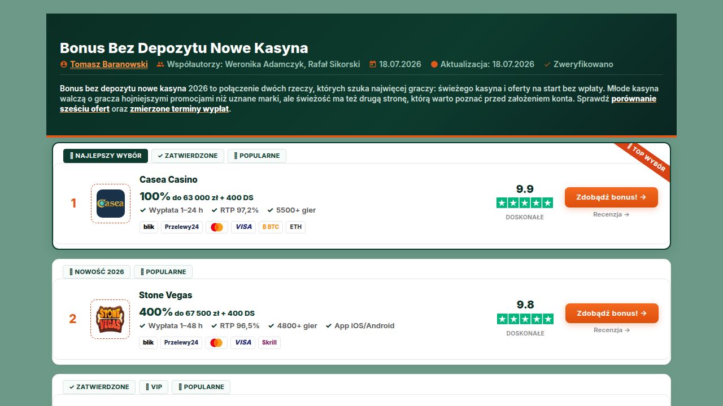This screenshot has width=723, height=406.
Task: Click Casea's Mastercard payment icon
Action: (x=217, y=227)
